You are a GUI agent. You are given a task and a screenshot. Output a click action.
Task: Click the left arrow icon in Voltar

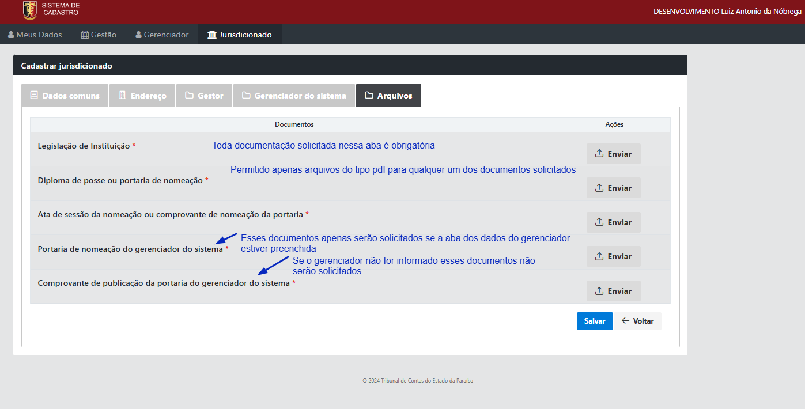click(x=625, y=321)
